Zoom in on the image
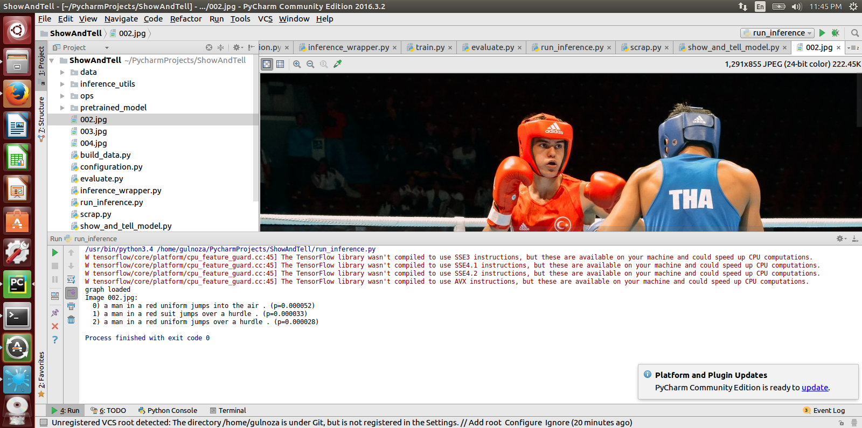862x428 pixels. coord(297,64)
